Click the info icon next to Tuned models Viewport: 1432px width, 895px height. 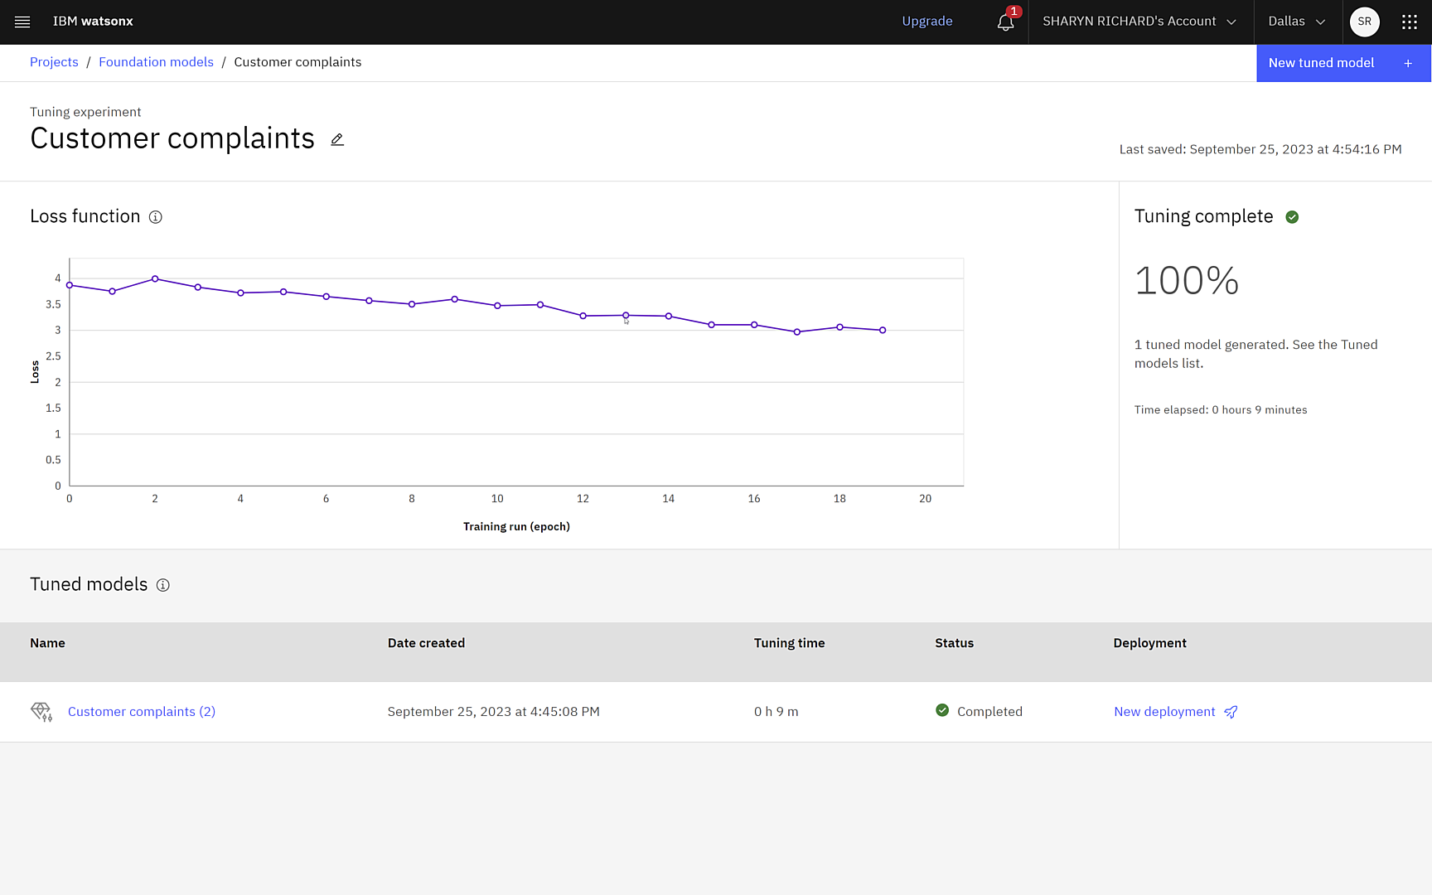162,585
